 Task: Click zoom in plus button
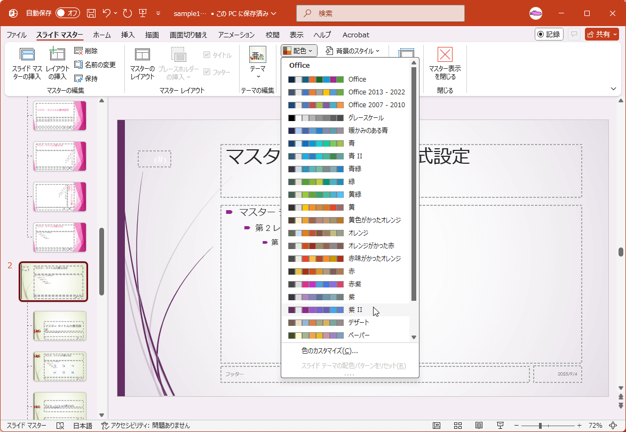click(x=579, y=426)
